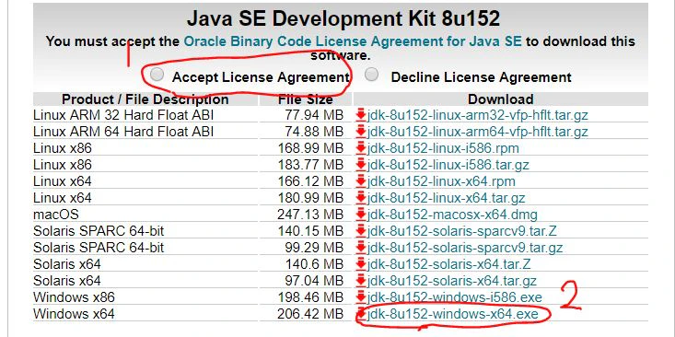
Task: Click the macOS row label
Action: tap(56, 215)
